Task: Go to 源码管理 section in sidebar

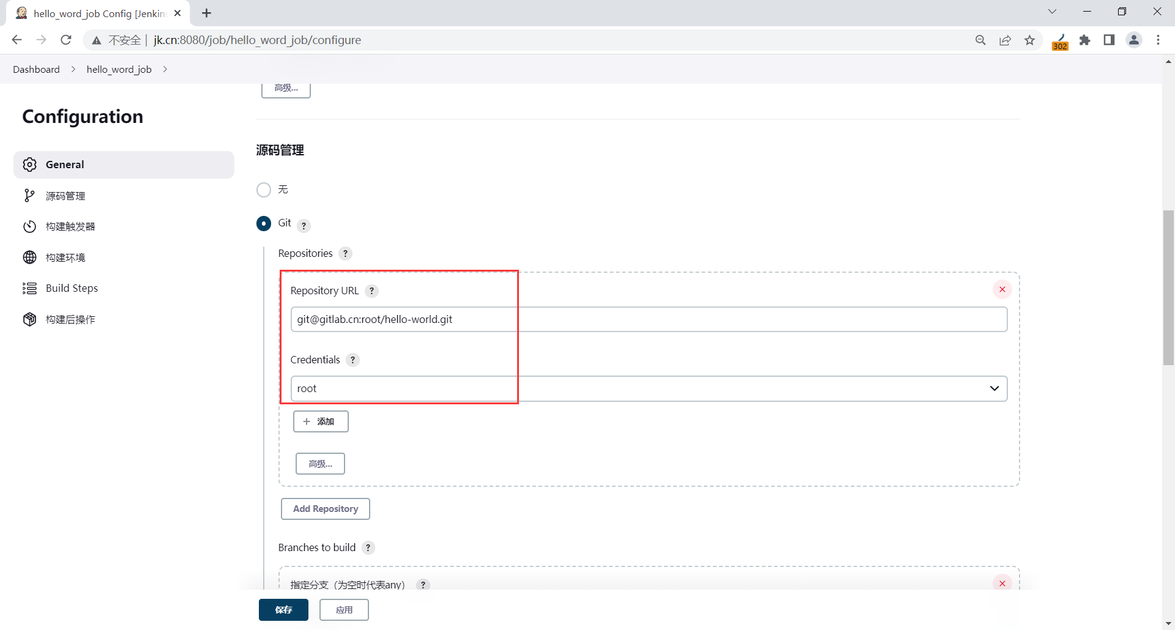Action: click(x=124, y=196)
